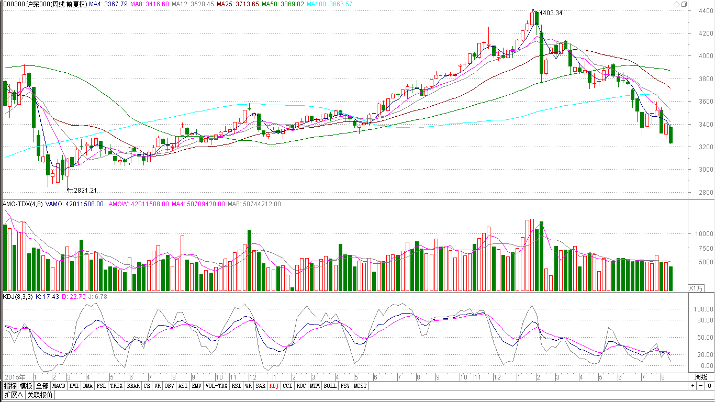This screenshot has width=715, height=402.
Task: Click the diamond icon at chart top-right
Action: pyautogui.click(x=676, y=4)
